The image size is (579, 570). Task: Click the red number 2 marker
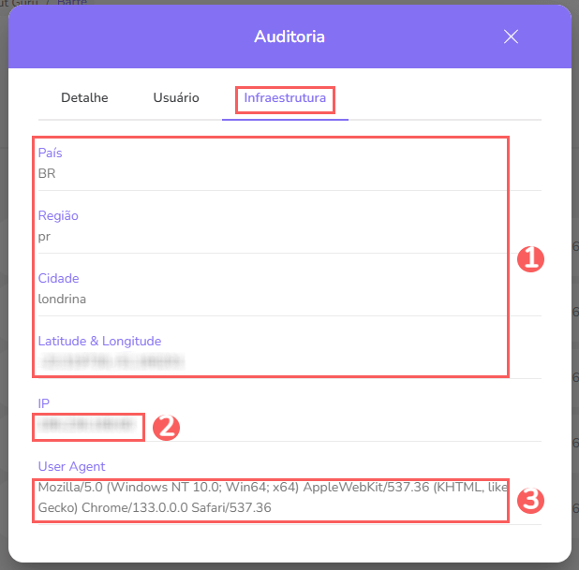coord(166,428)
